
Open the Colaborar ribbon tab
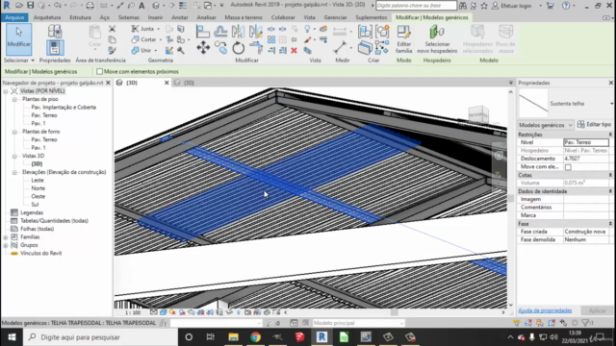[283, 17]
